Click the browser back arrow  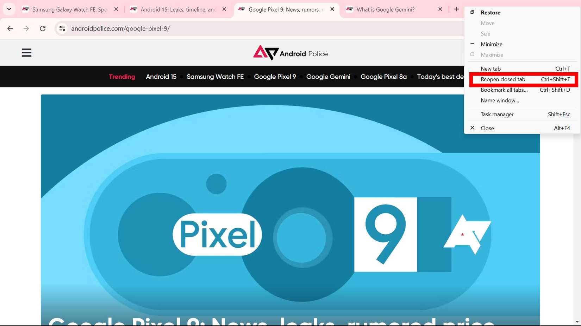click(10, 28)
